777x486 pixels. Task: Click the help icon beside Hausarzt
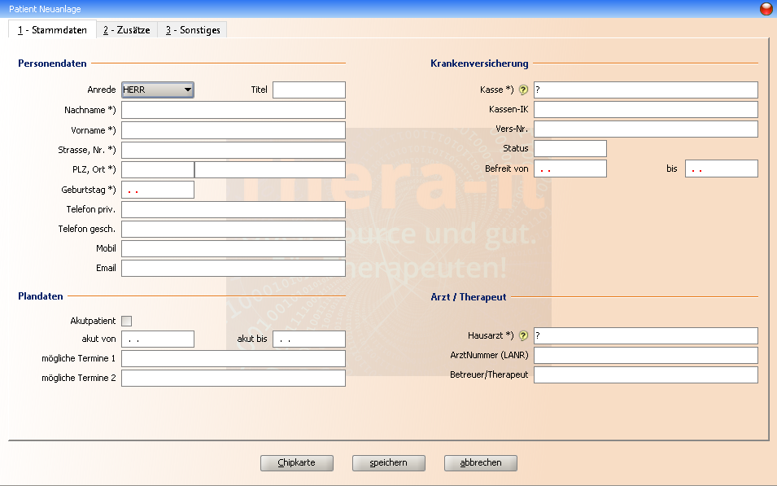[524, 335]
